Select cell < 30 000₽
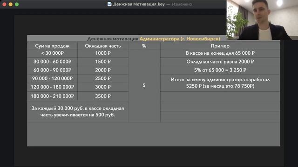The width and height of the screenshot is (298, 167). [52, 53]
